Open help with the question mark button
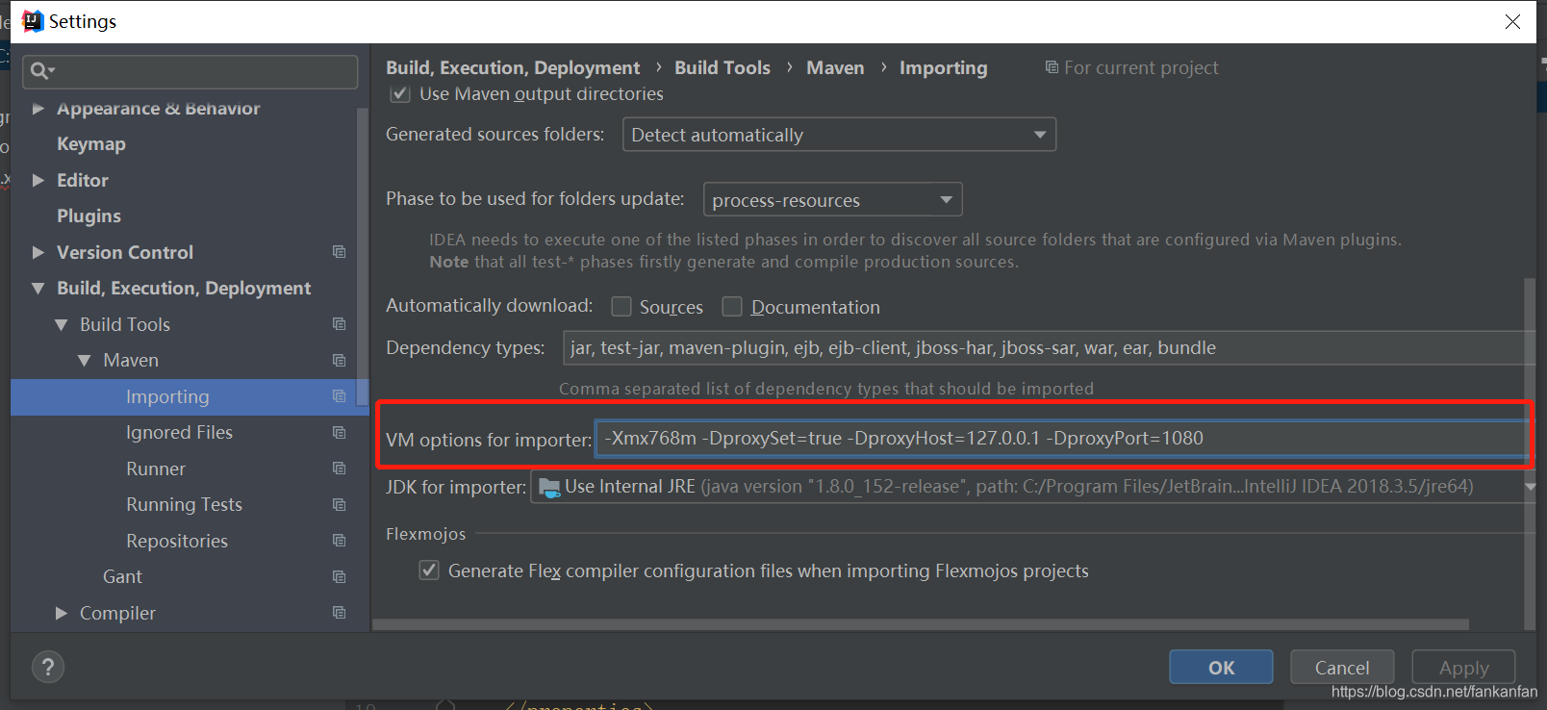 (x=48, y=667)
